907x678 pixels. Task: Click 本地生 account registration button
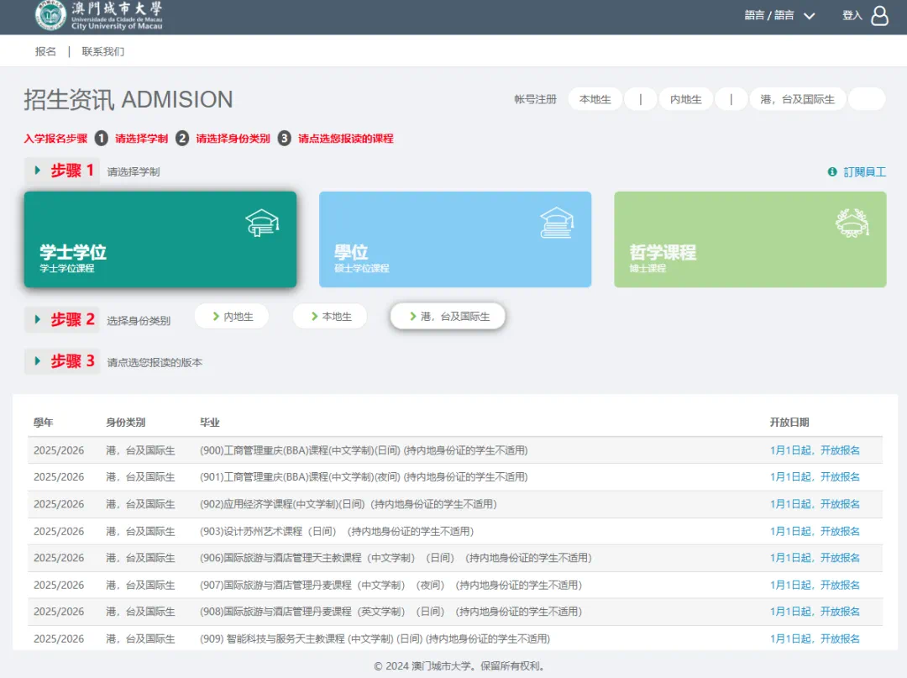(595, 99)
